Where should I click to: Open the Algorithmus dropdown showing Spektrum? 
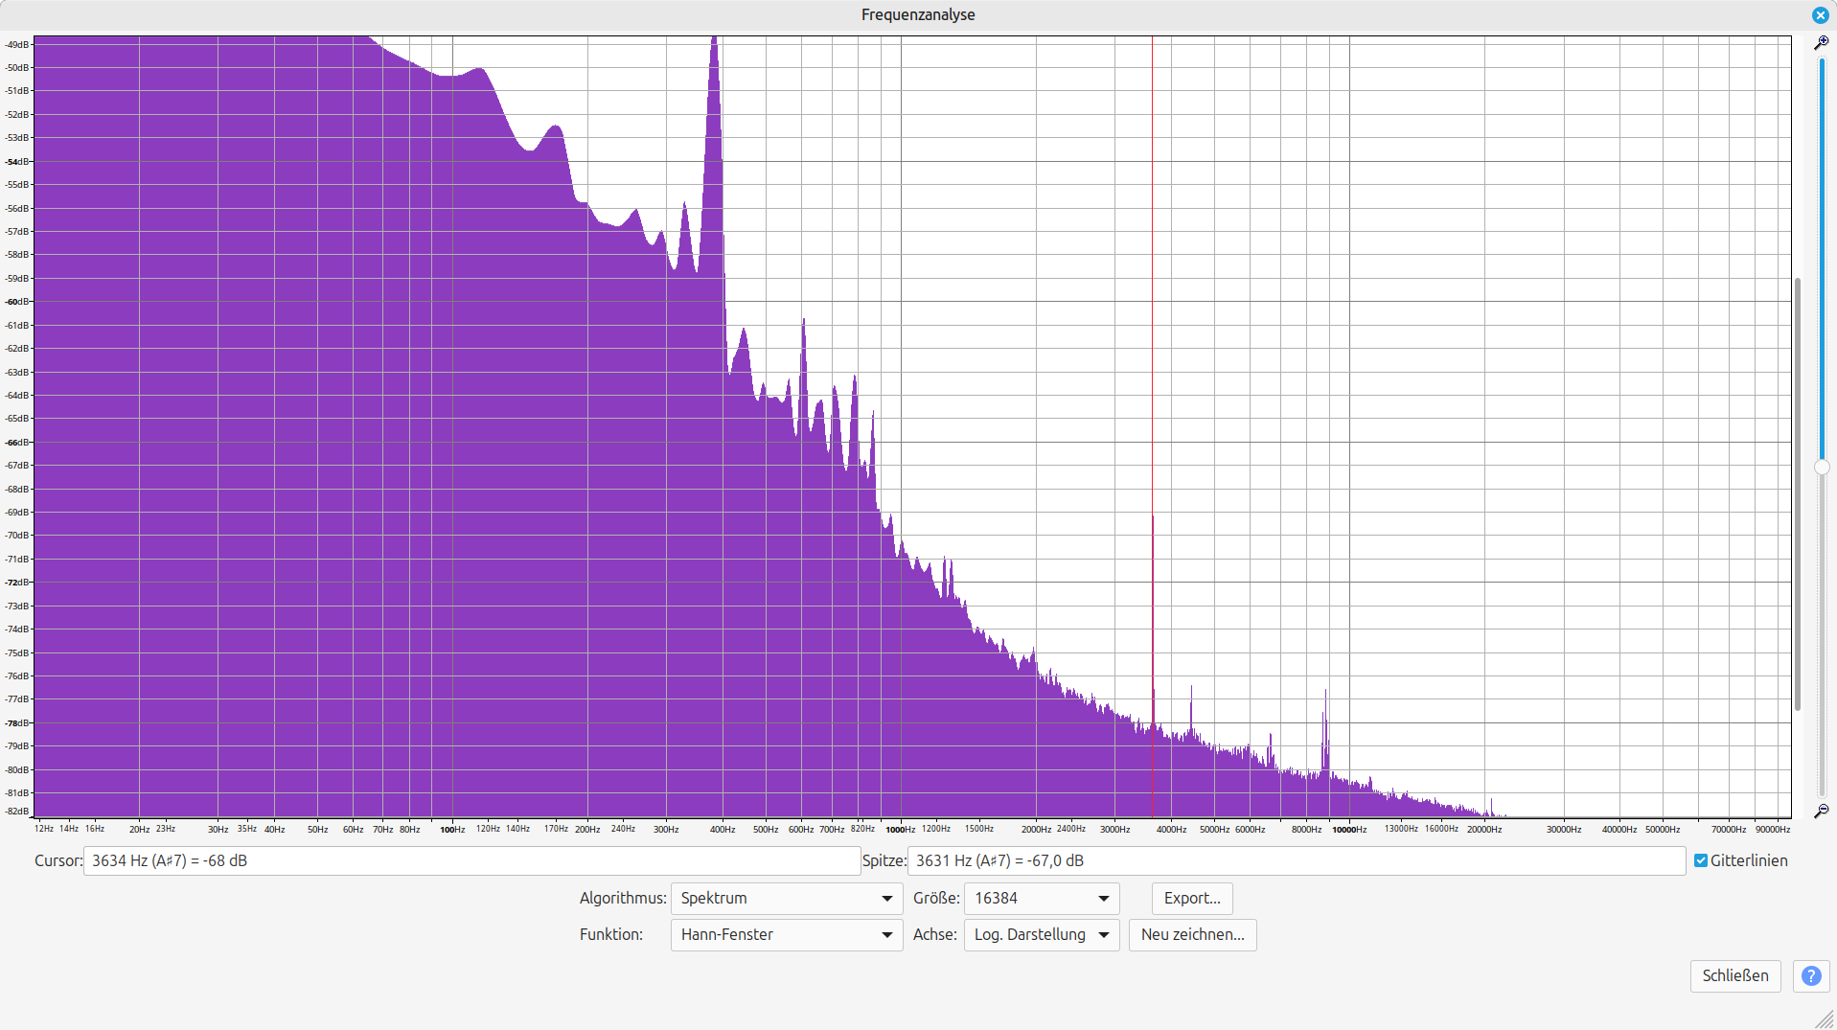786,898
